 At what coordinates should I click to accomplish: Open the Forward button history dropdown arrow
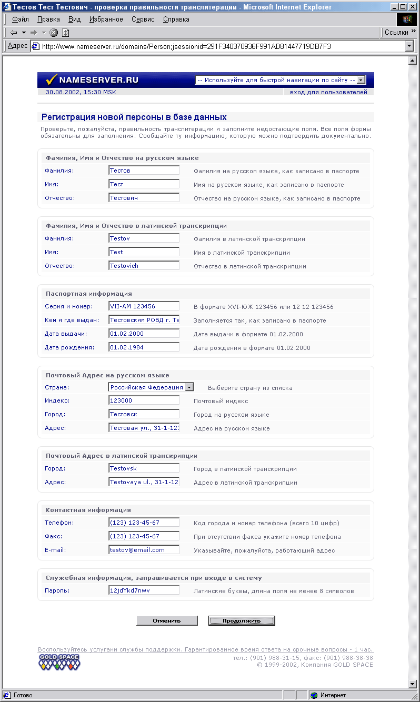tap(44, 33)
